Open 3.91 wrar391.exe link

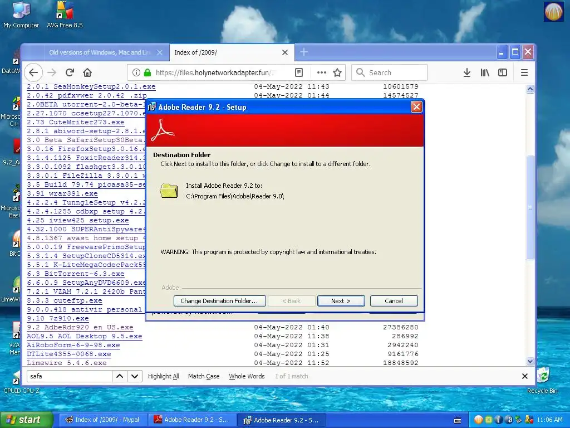tap(62, 193)
